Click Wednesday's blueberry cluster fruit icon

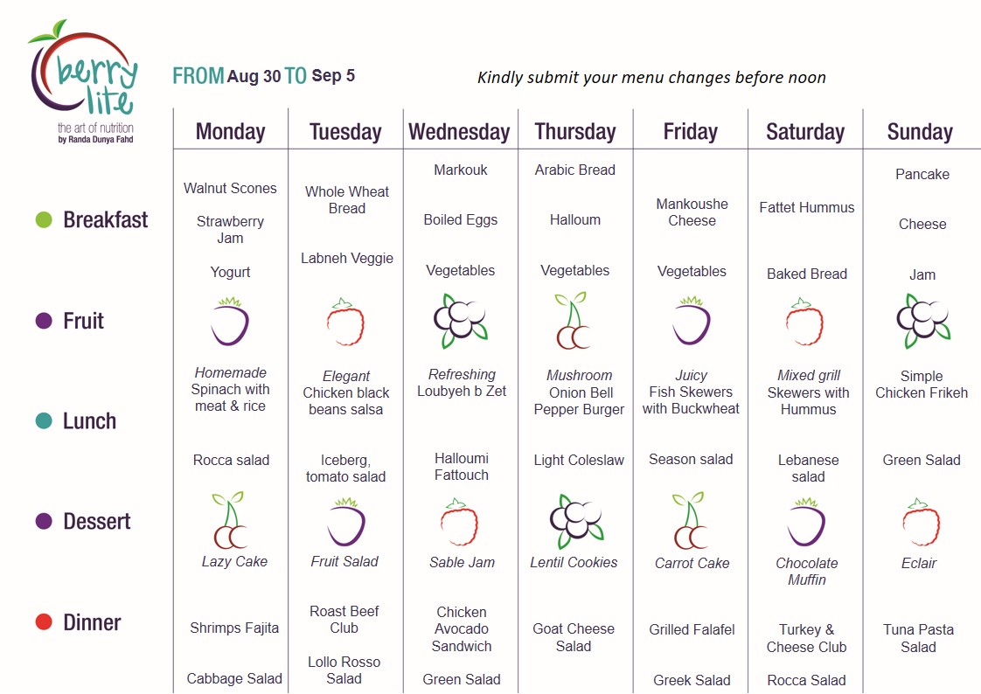(461, 320)
